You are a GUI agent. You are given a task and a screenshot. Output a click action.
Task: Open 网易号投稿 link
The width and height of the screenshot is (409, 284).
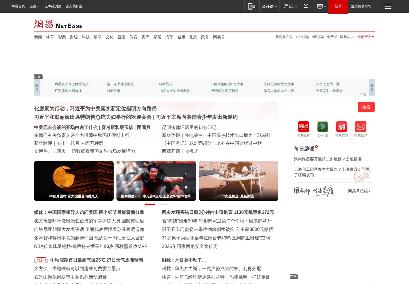359,191
